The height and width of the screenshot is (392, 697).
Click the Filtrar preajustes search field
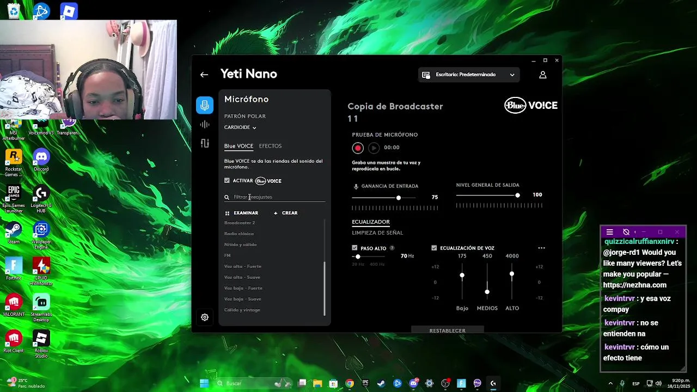[x=274, y=197]
